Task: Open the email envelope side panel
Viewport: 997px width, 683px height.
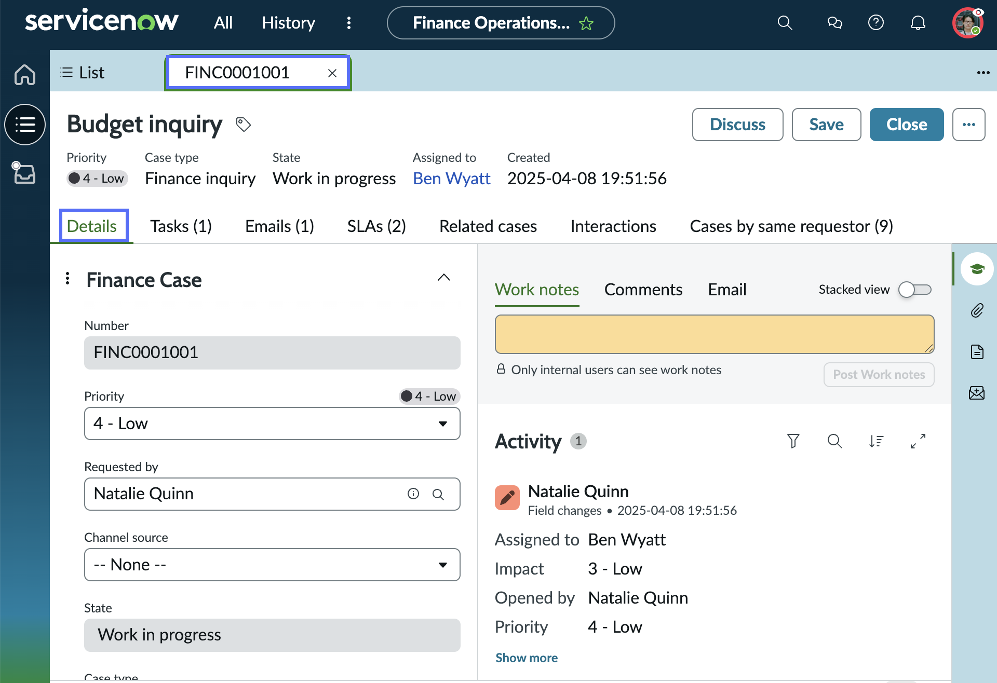Action: coord(977,393)
